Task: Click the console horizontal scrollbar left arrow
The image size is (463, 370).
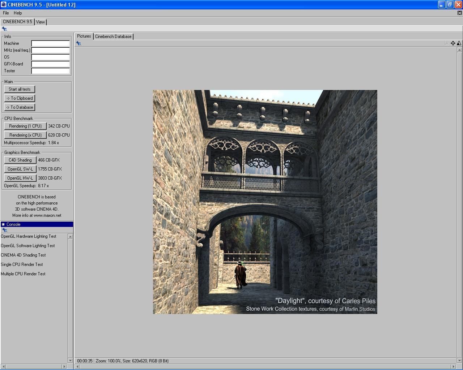Action: 3,366
